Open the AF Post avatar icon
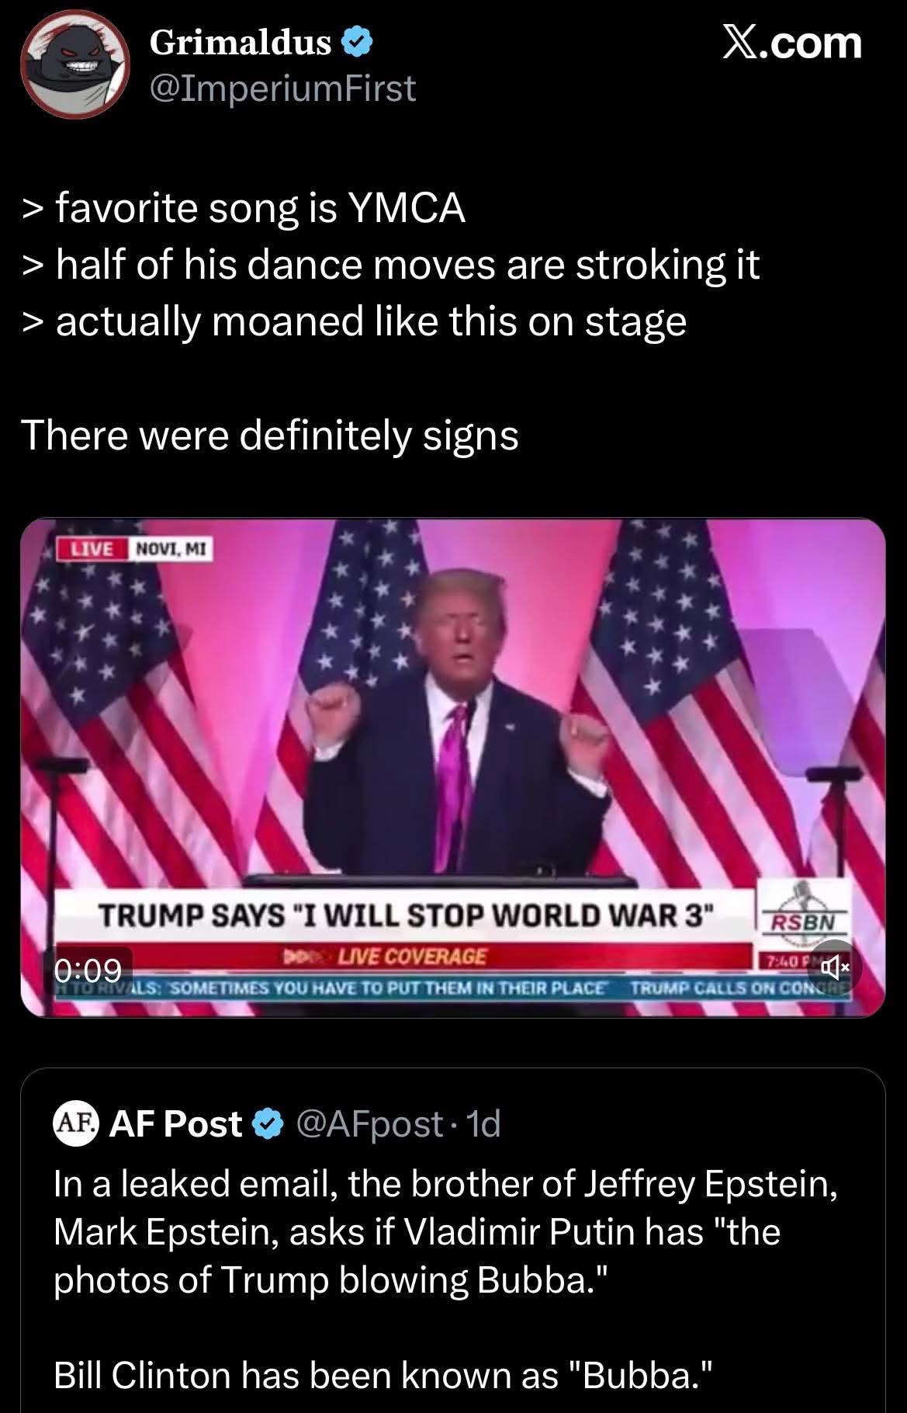 pos(76,1123)
